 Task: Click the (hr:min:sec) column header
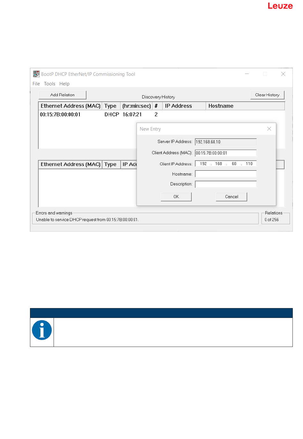point(137,106)
